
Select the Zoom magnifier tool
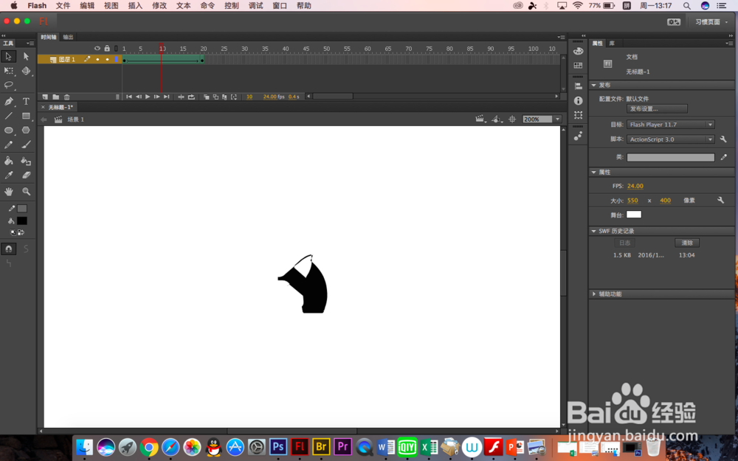[27, 192]
